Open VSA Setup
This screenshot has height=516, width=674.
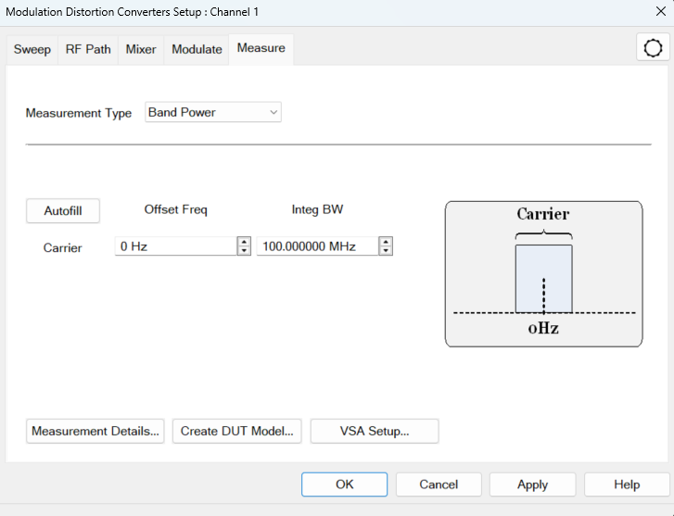tap(374, 431)
